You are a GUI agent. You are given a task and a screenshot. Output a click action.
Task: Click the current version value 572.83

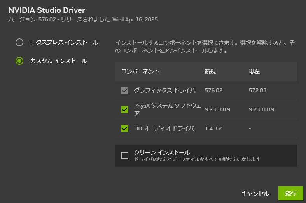(x=257, y=90)
